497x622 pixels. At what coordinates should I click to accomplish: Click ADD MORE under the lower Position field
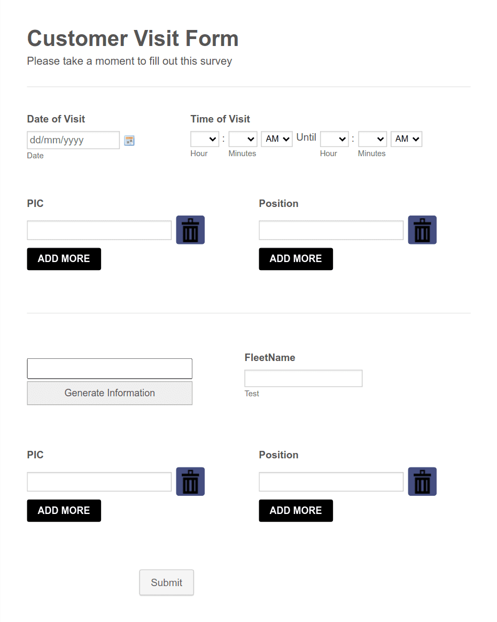coord(296,511)
